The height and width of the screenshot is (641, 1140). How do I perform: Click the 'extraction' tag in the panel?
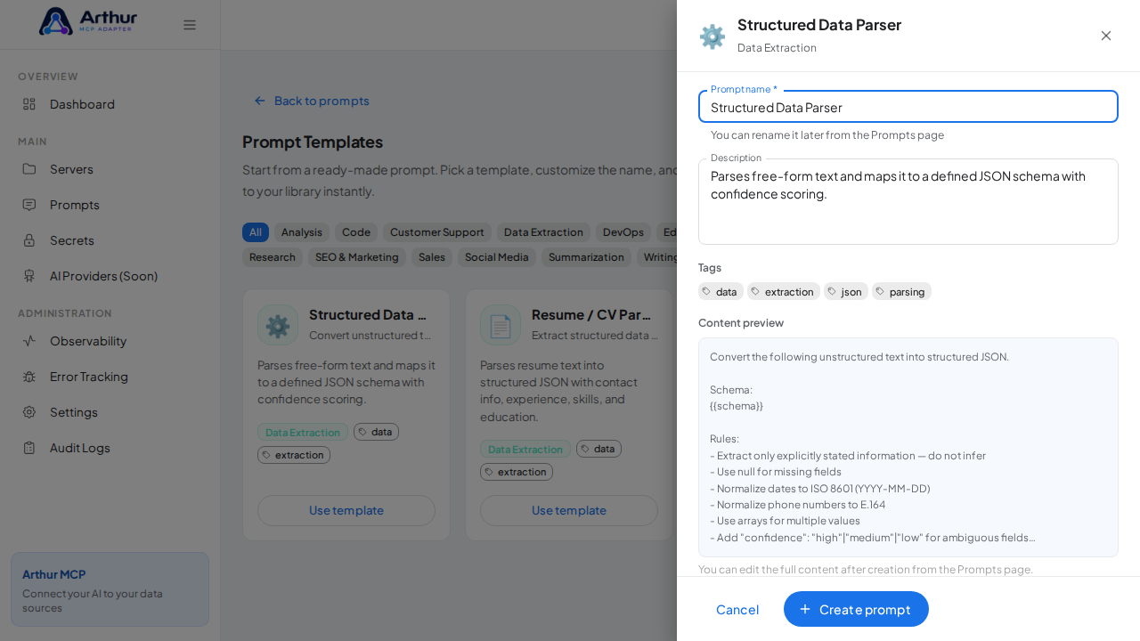(784, 291)
